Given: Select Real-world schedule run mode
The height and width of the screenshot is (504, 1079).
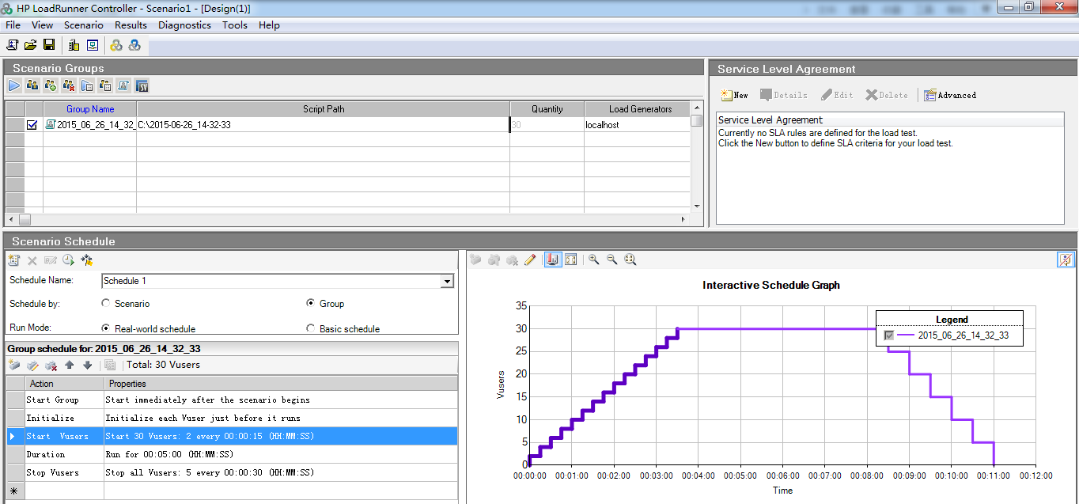Looking at the screenshot, I should tap(106, 328).
